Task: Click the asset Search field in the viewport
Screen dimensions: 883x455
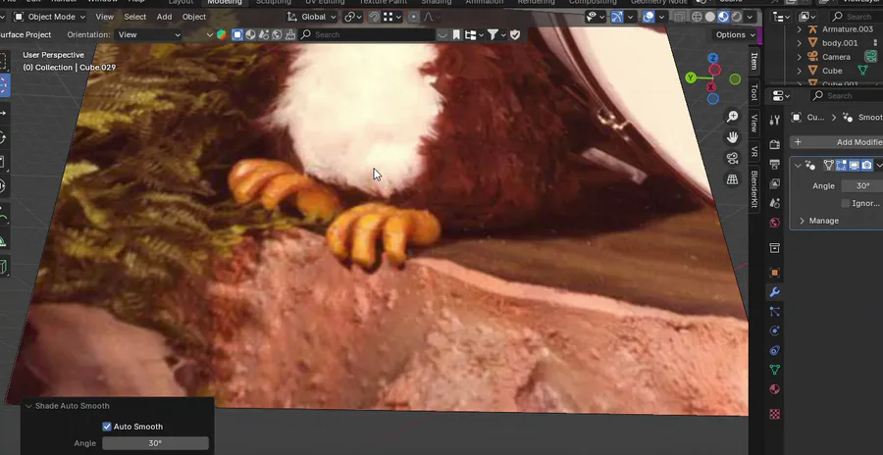Action: click(366, 35)
